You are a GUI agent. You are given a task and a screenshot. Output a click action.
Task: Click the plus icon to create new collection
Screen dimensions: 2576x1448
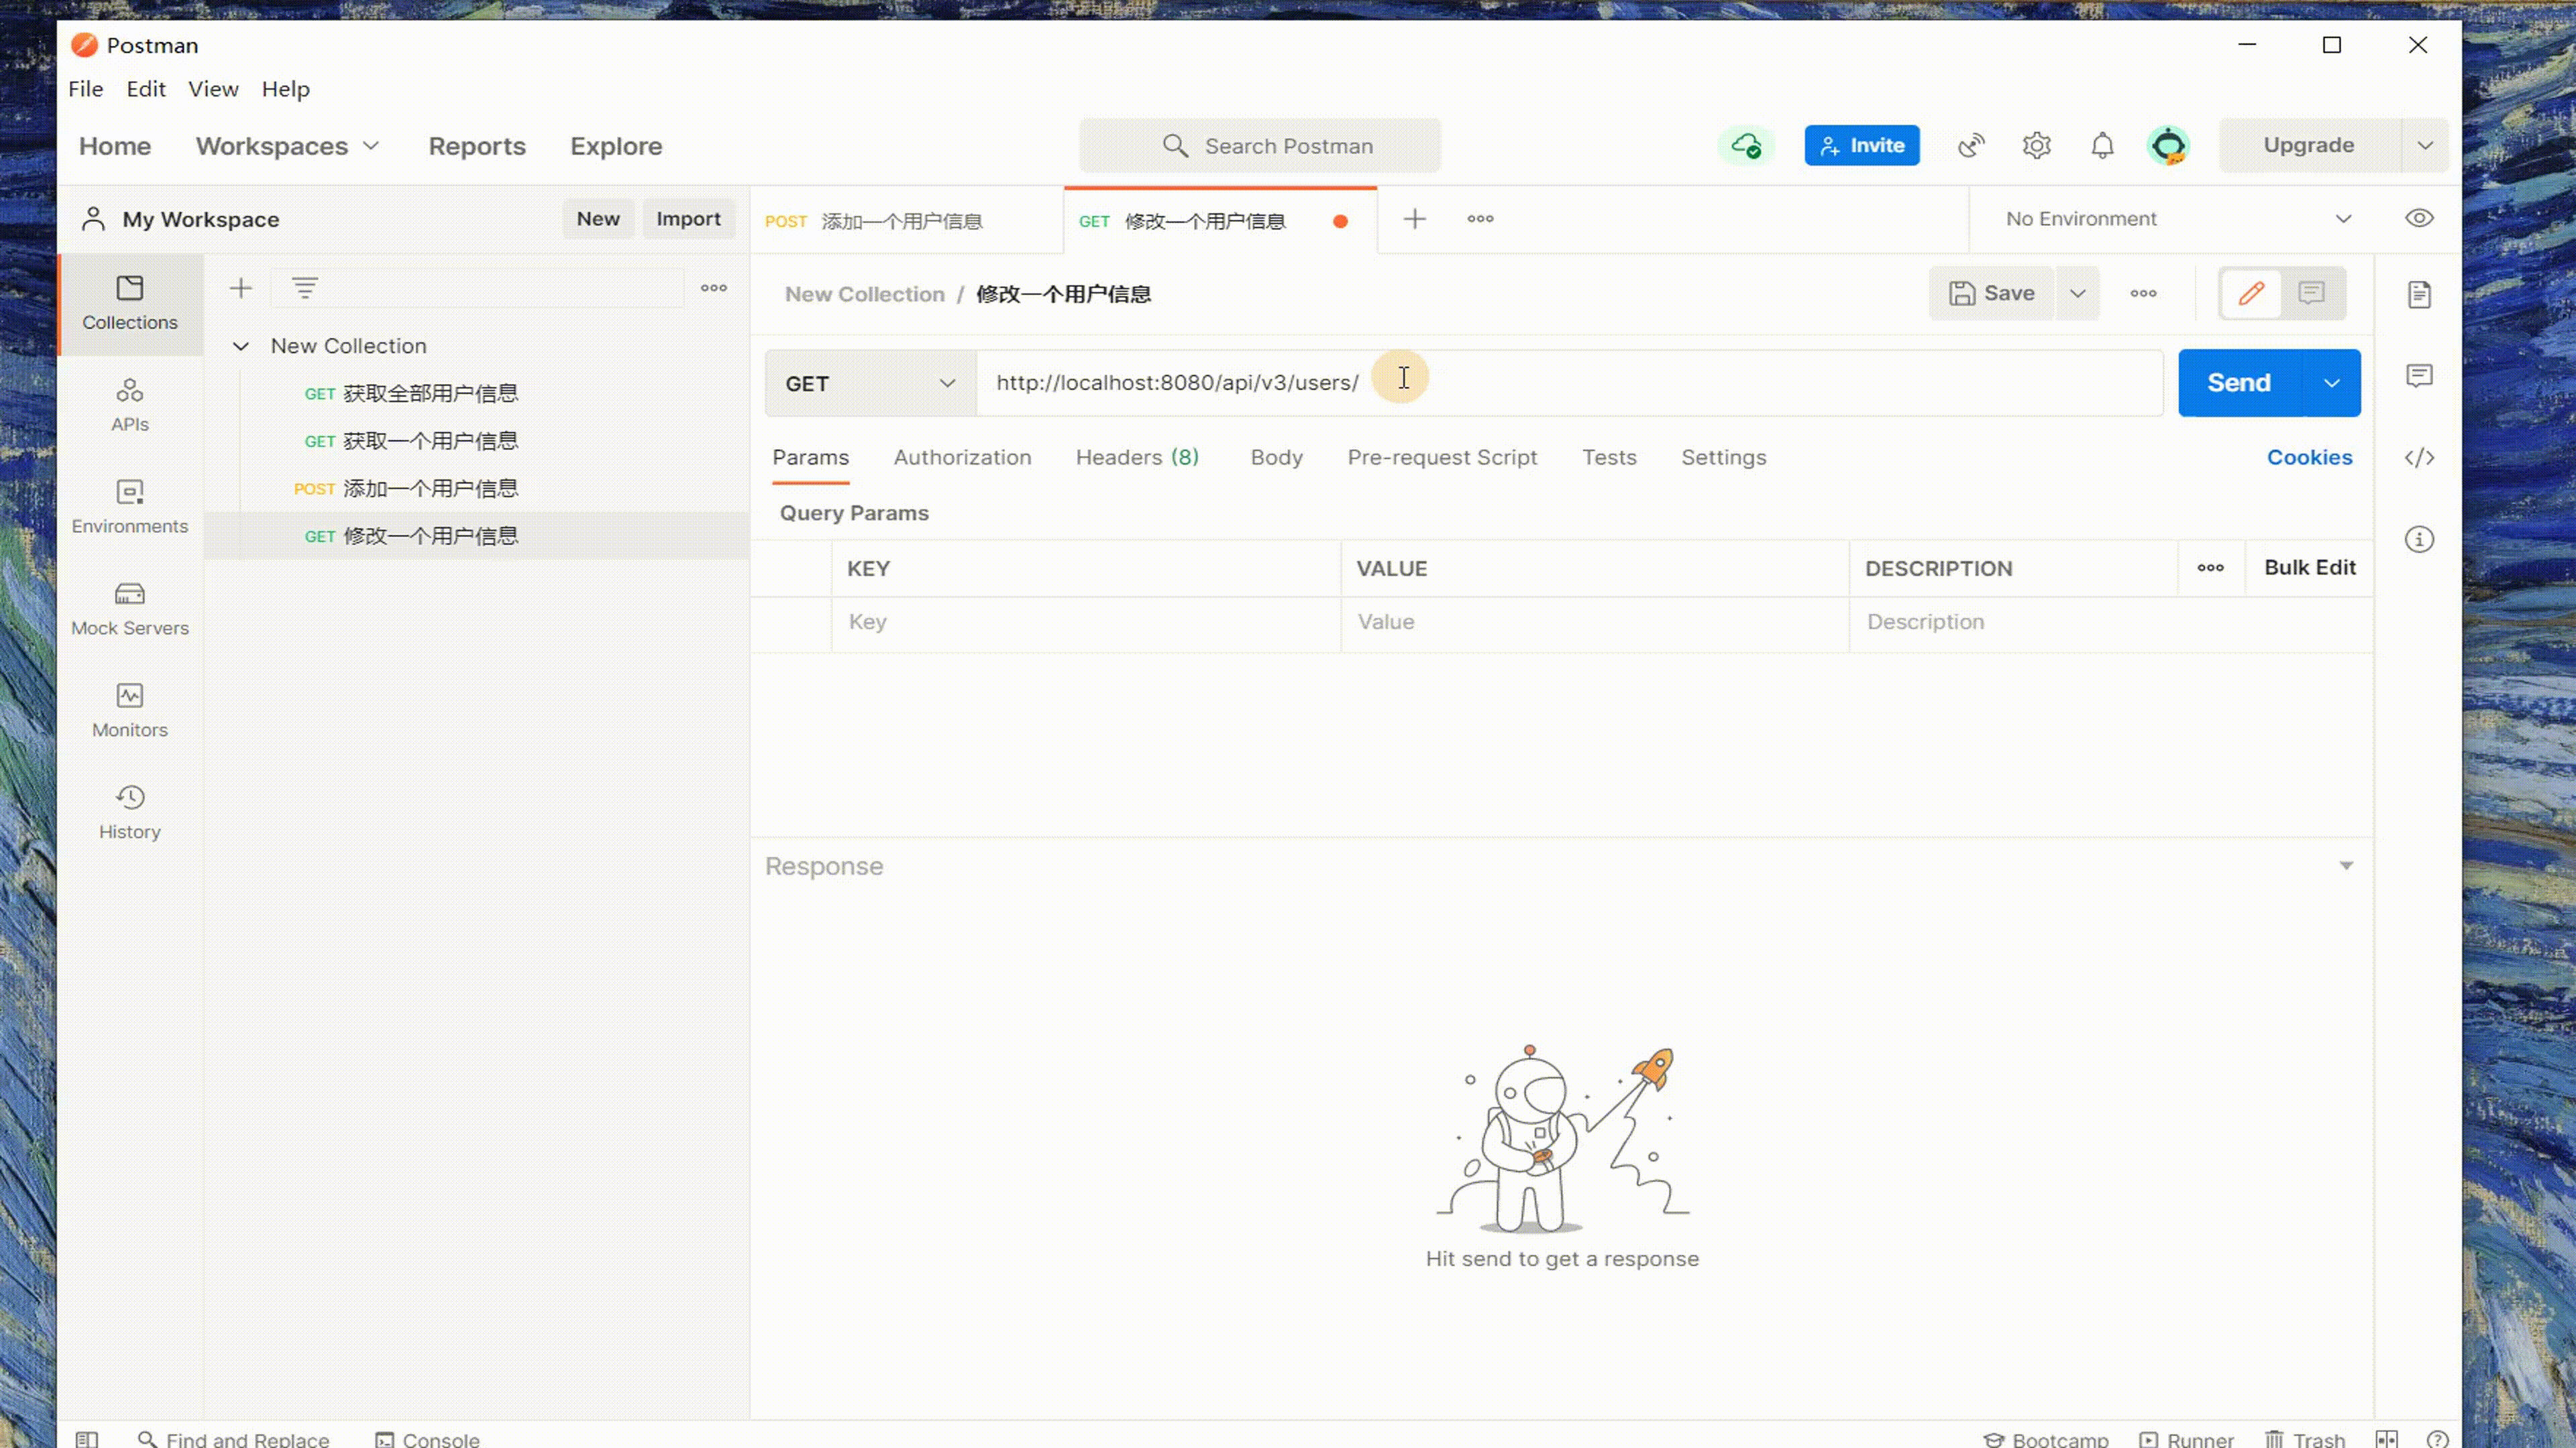click(x=241, y=289)
